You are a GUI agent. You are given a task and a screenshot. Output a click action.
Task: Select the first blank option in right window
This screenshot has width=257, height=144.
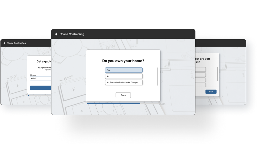pyautogui.click(x=201, y=69)
